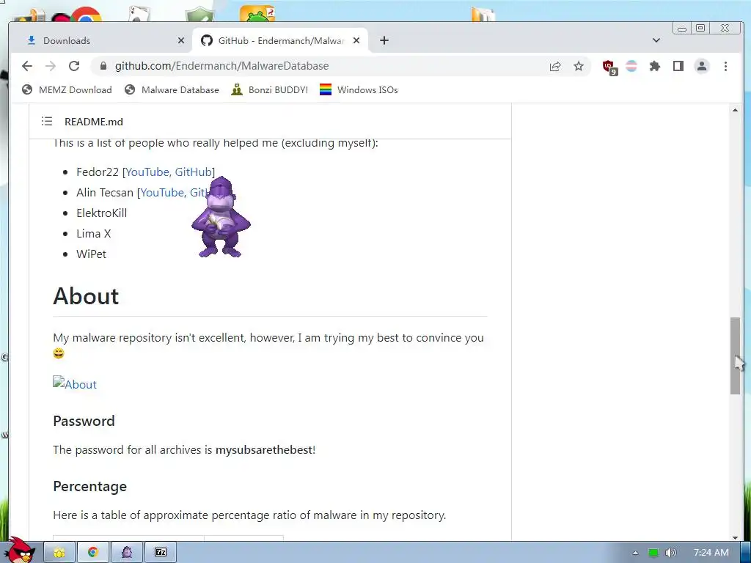Image resolution: width=751 pixels, height=563 pixels.
Task: Expand the tab search dropdown
Action: pyautogui.click(x=656, y=41)
